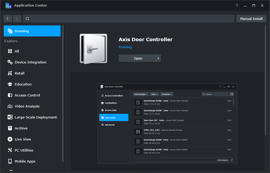Open the Running apps section
This screenshot has height=173, width=270.
(32, 31)
